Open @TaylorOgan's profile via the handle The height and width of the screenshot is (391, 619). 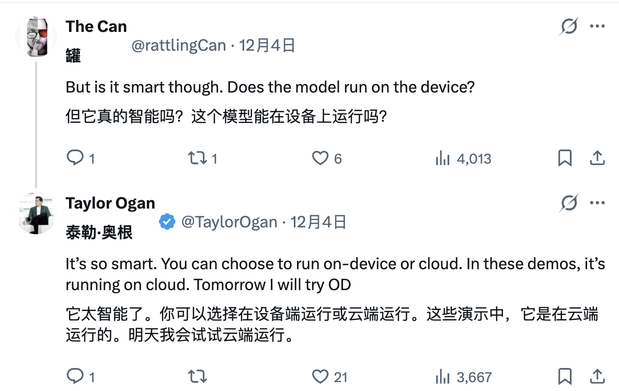229,222
